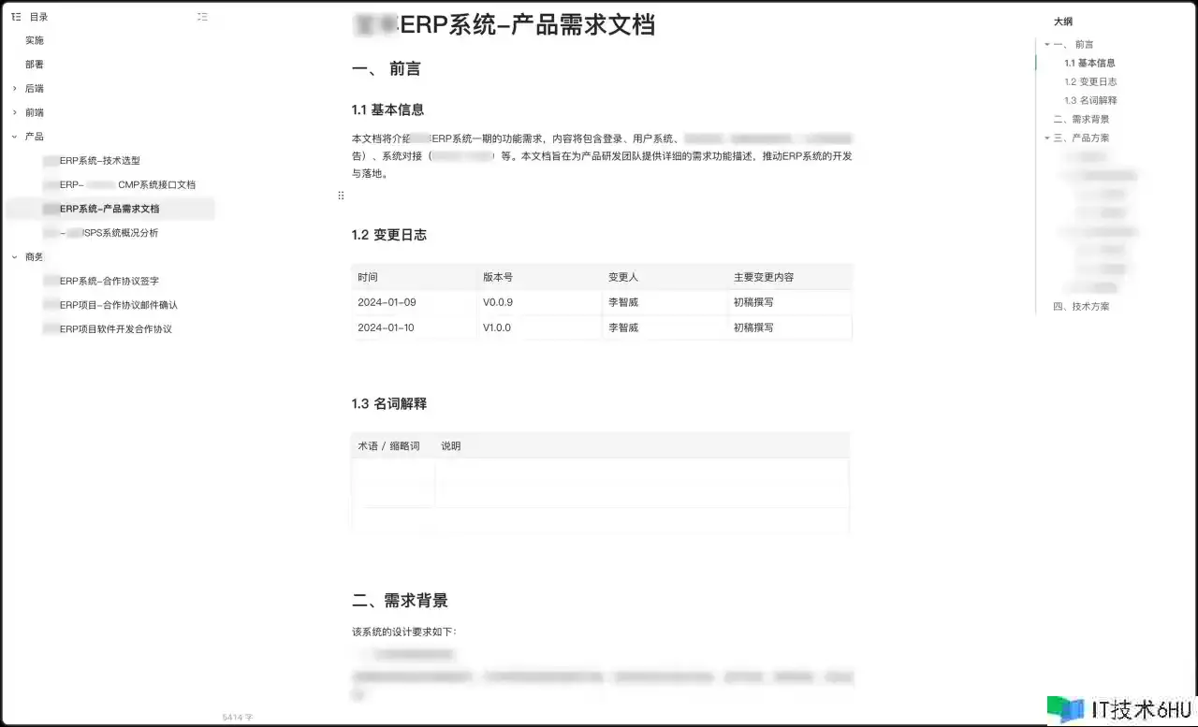Jump to 1.2 变更日志 in outline

click(1090, 82)
